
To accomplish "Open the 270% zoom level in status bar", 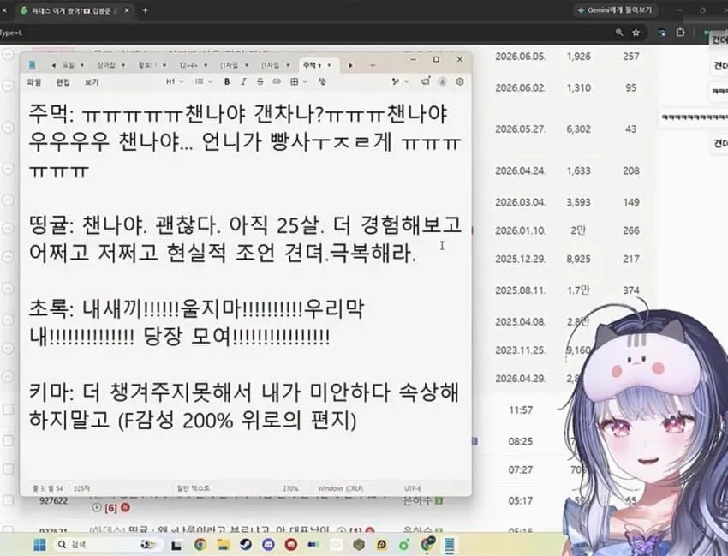I will tap(290, 488).
